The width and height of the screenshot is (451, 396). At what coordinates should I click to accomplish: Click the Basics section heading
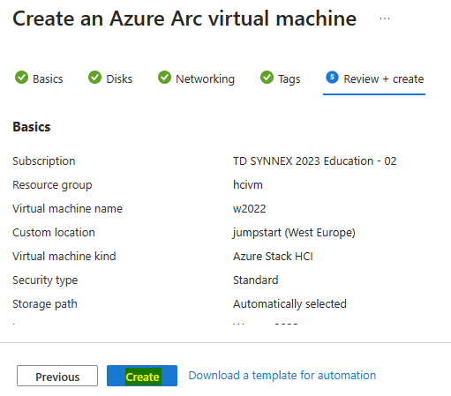(x=32, y=127)
